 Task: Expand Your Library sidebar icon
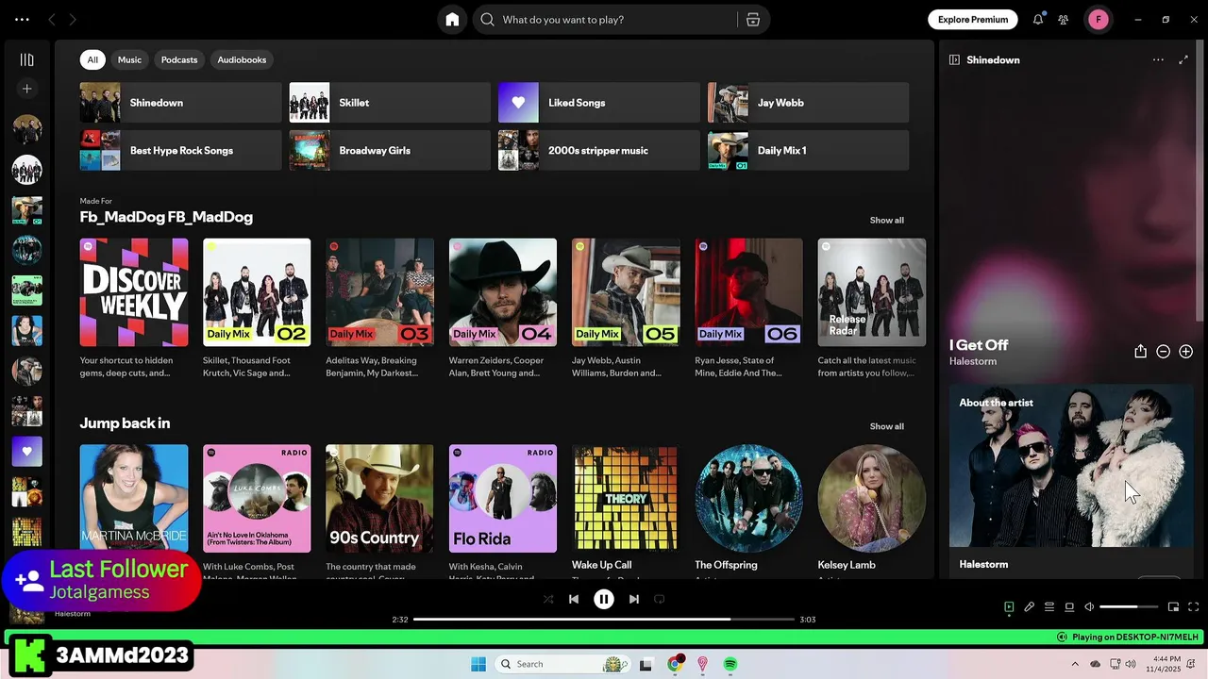26,59
